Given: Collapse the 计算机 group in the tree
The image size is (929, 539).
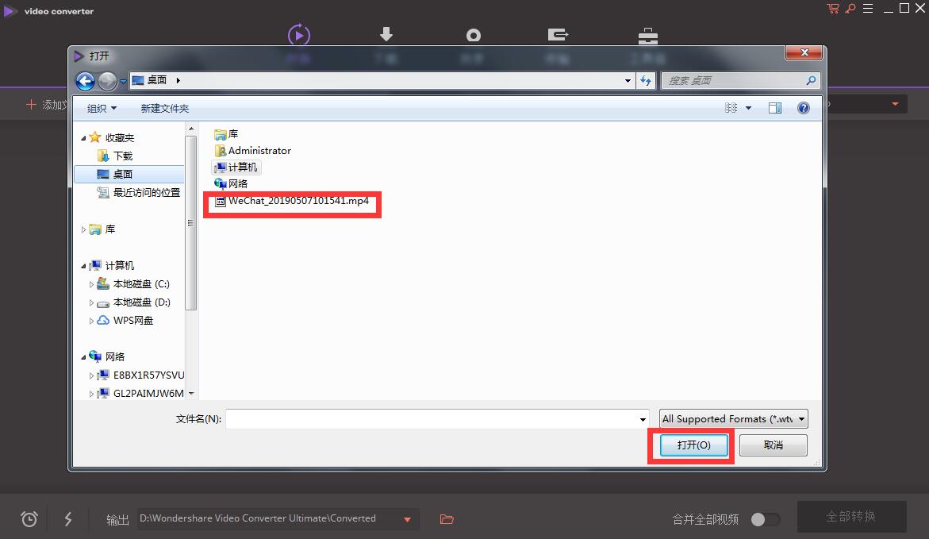Looking at the screenshot, I should point(83,266).
